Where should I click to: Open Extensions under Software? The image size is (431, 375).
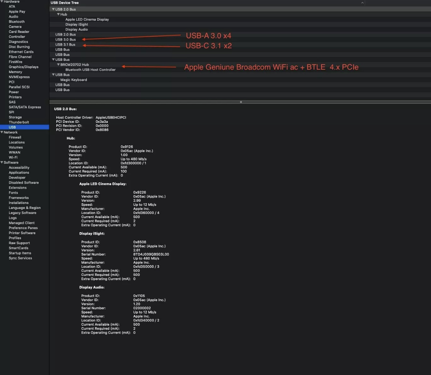[x=18, y=187]
